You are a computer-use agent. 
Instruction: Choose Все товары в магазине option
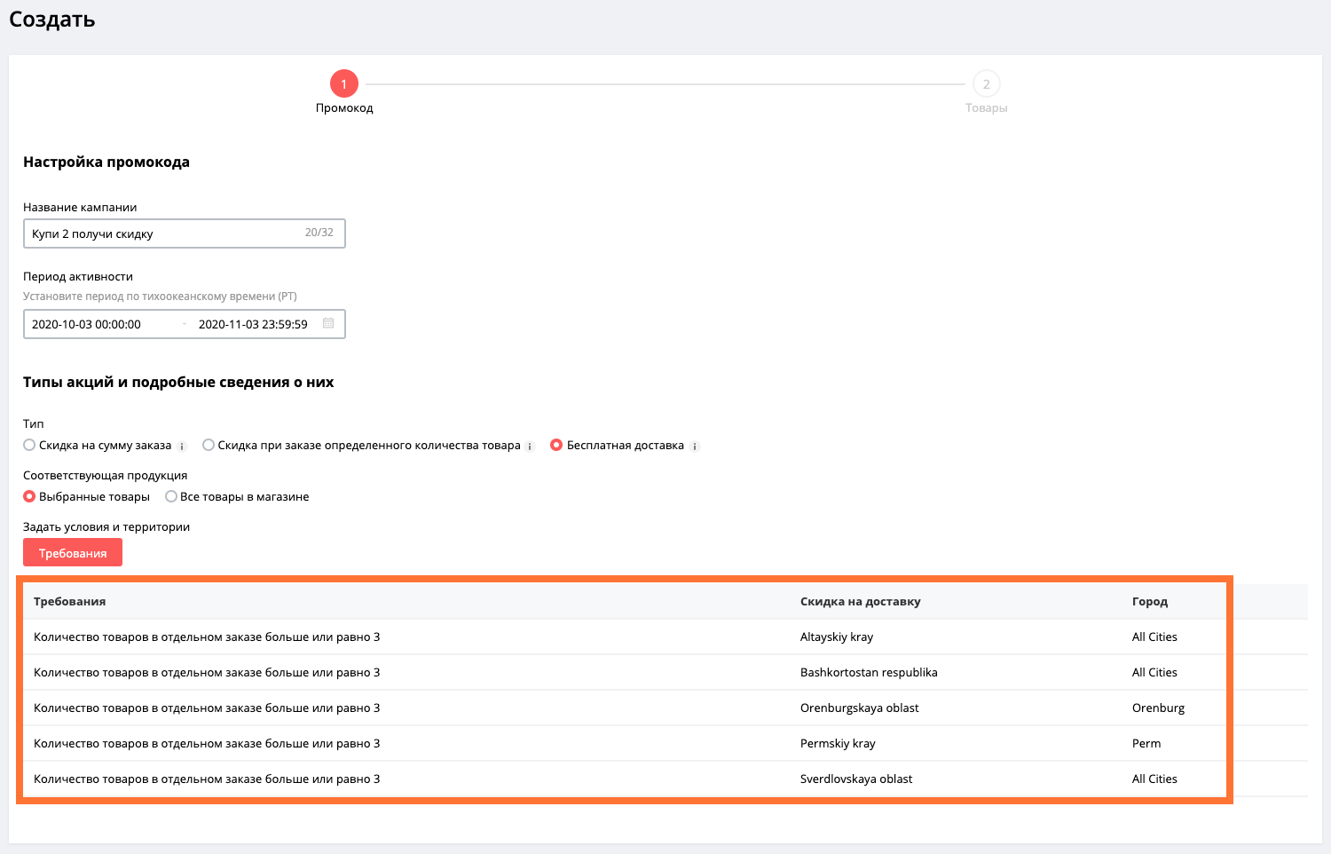tap(171, 496)
